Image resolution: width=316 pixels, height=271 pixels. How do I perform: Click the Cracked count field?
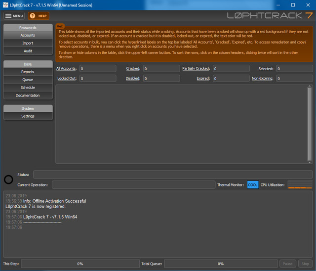161,69
